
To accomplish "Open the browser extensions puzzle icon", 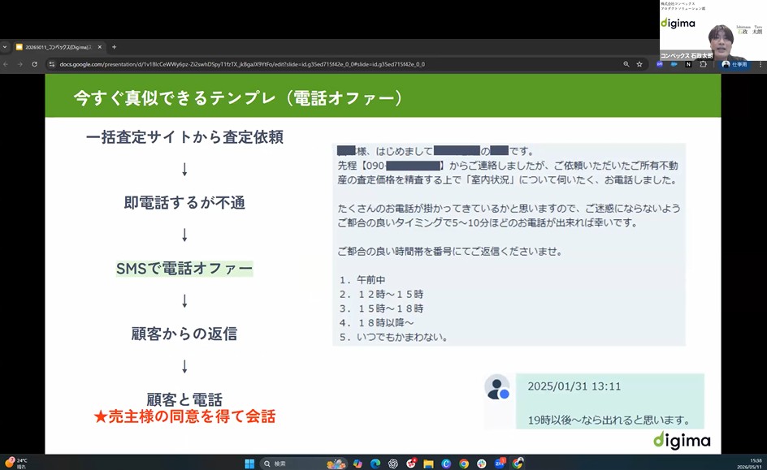I will pyautogui.click(x=703, y=64).
